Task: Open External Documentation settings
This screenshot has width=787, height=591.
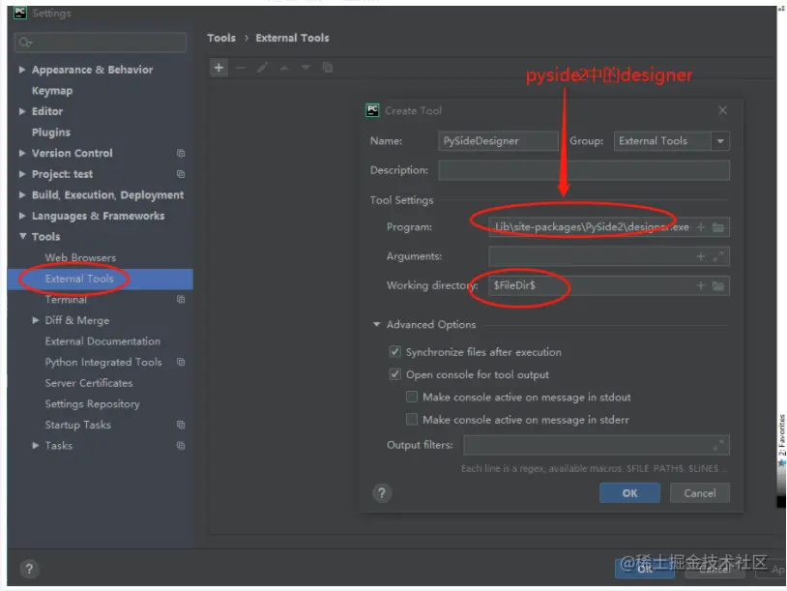Action: point(102,341)
